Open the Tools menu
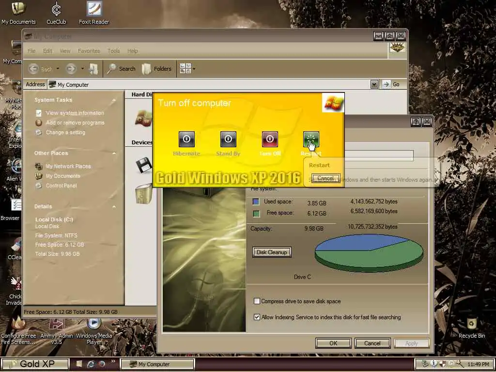This screenshot has width=496, height=372. coord(114,51)
